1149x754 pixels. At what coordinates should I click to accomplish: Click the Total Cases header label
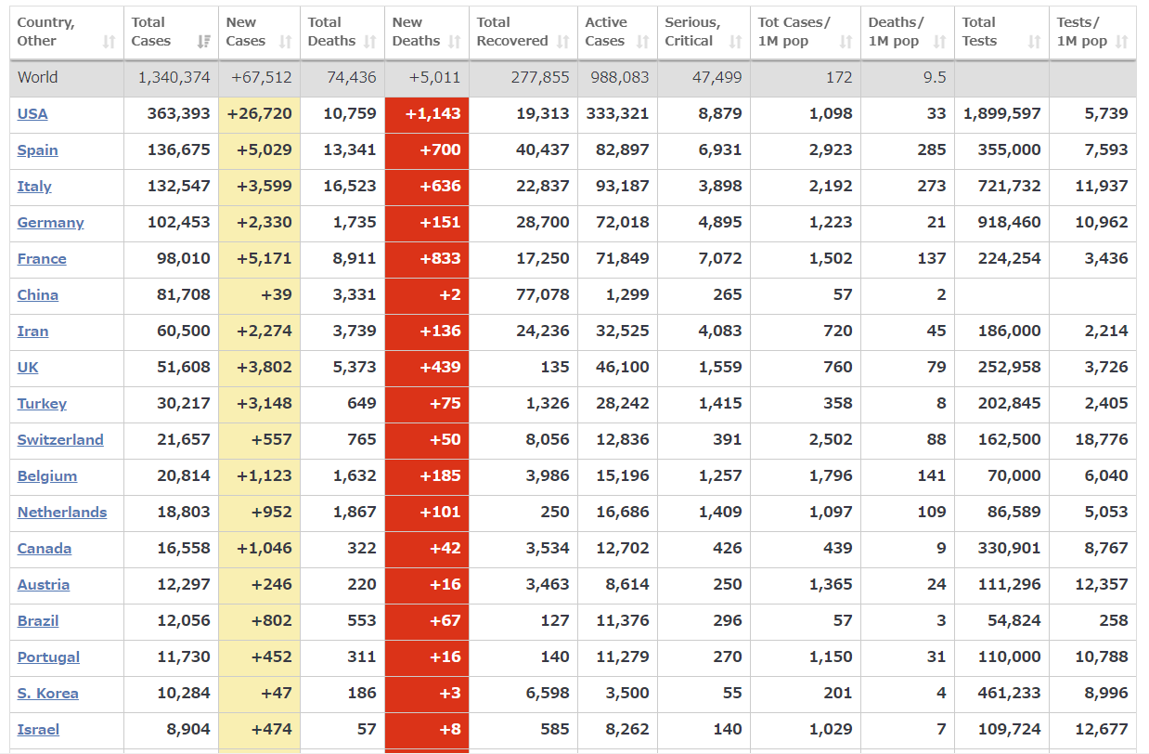[x=150, y=32]
